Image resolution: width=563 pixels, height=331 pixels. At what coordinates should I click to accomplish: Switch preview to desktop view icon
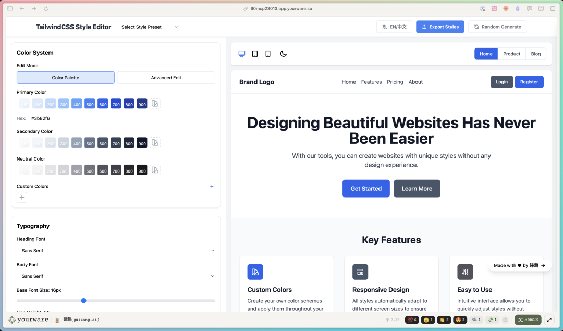click(242, 54)
